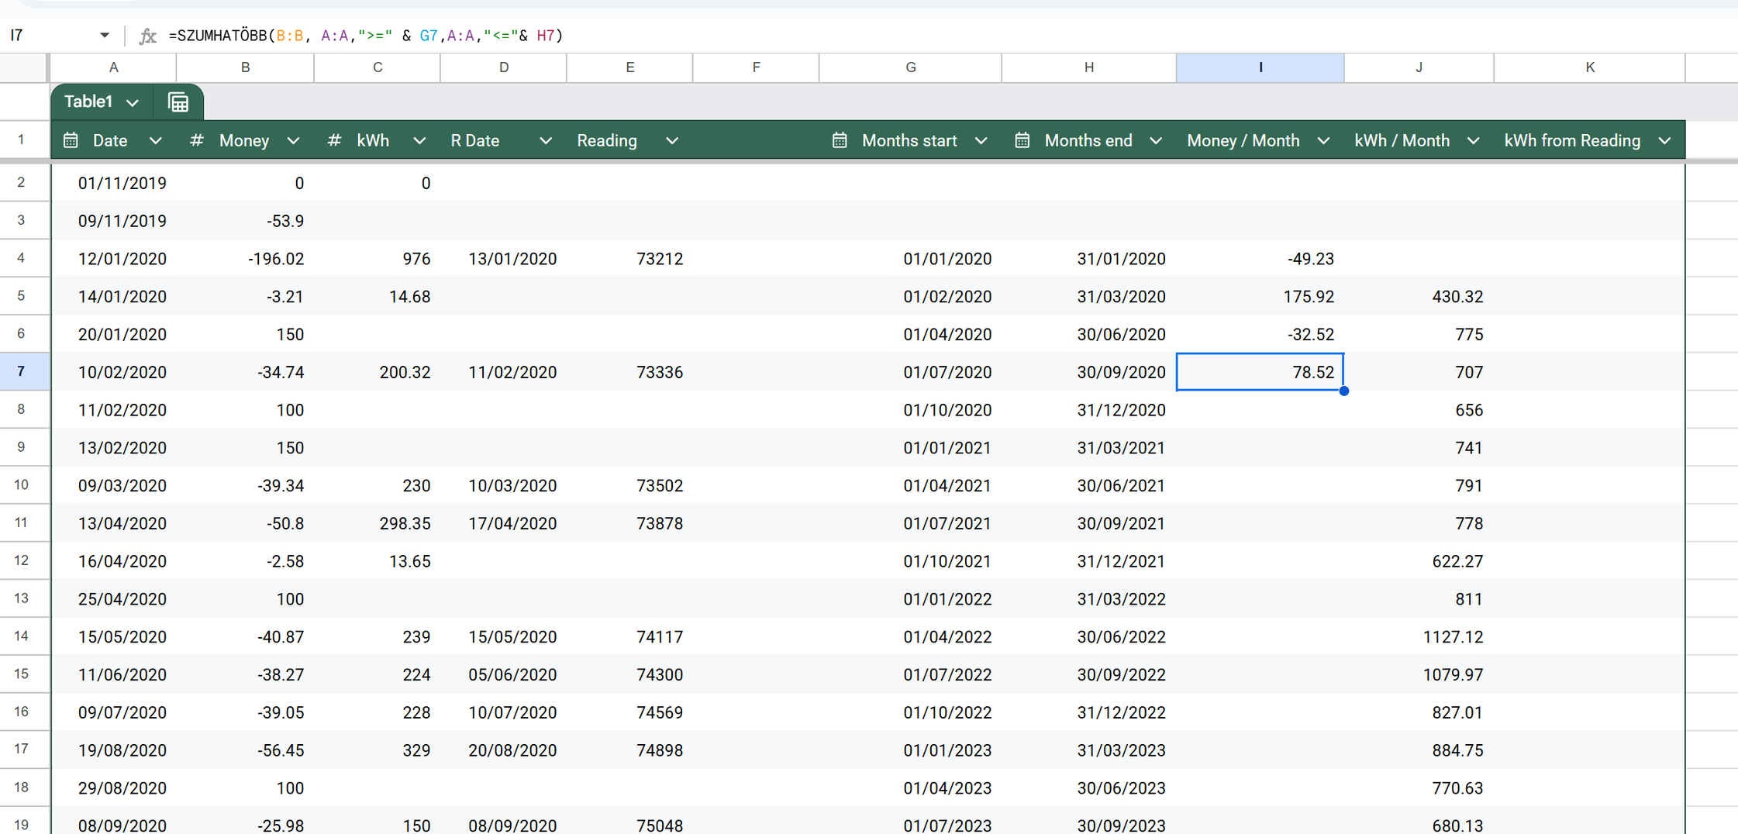Click the calendar icon in Date header

coord(71,140)
